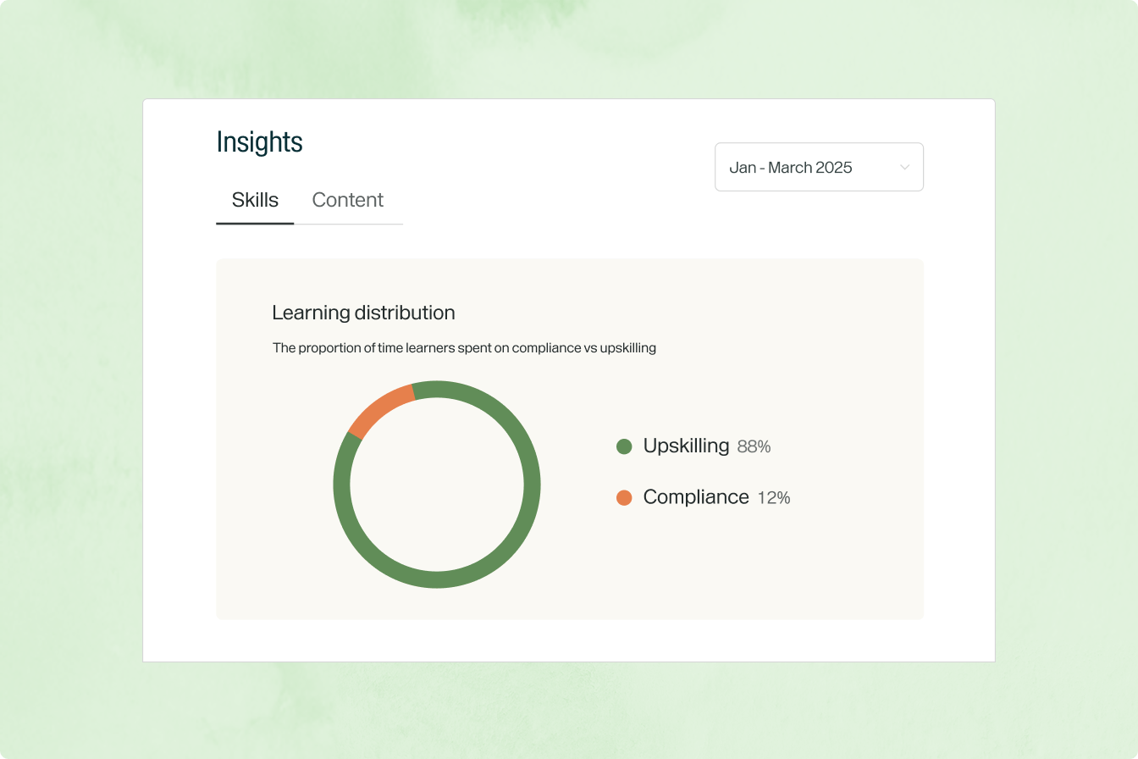Select the Upskilling legend label
The image size is (1138, 759).
pyautogui.click(x=686, y=446)
